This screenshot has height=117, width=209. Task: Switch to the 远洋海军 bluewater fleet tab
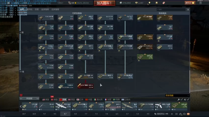click(x=45, y=9)
